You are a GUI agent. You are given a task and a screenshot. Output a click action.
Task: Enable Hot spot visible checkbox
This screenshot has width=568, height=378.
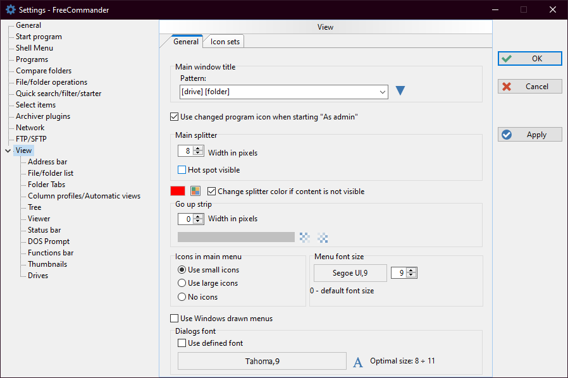pos(182,170)
